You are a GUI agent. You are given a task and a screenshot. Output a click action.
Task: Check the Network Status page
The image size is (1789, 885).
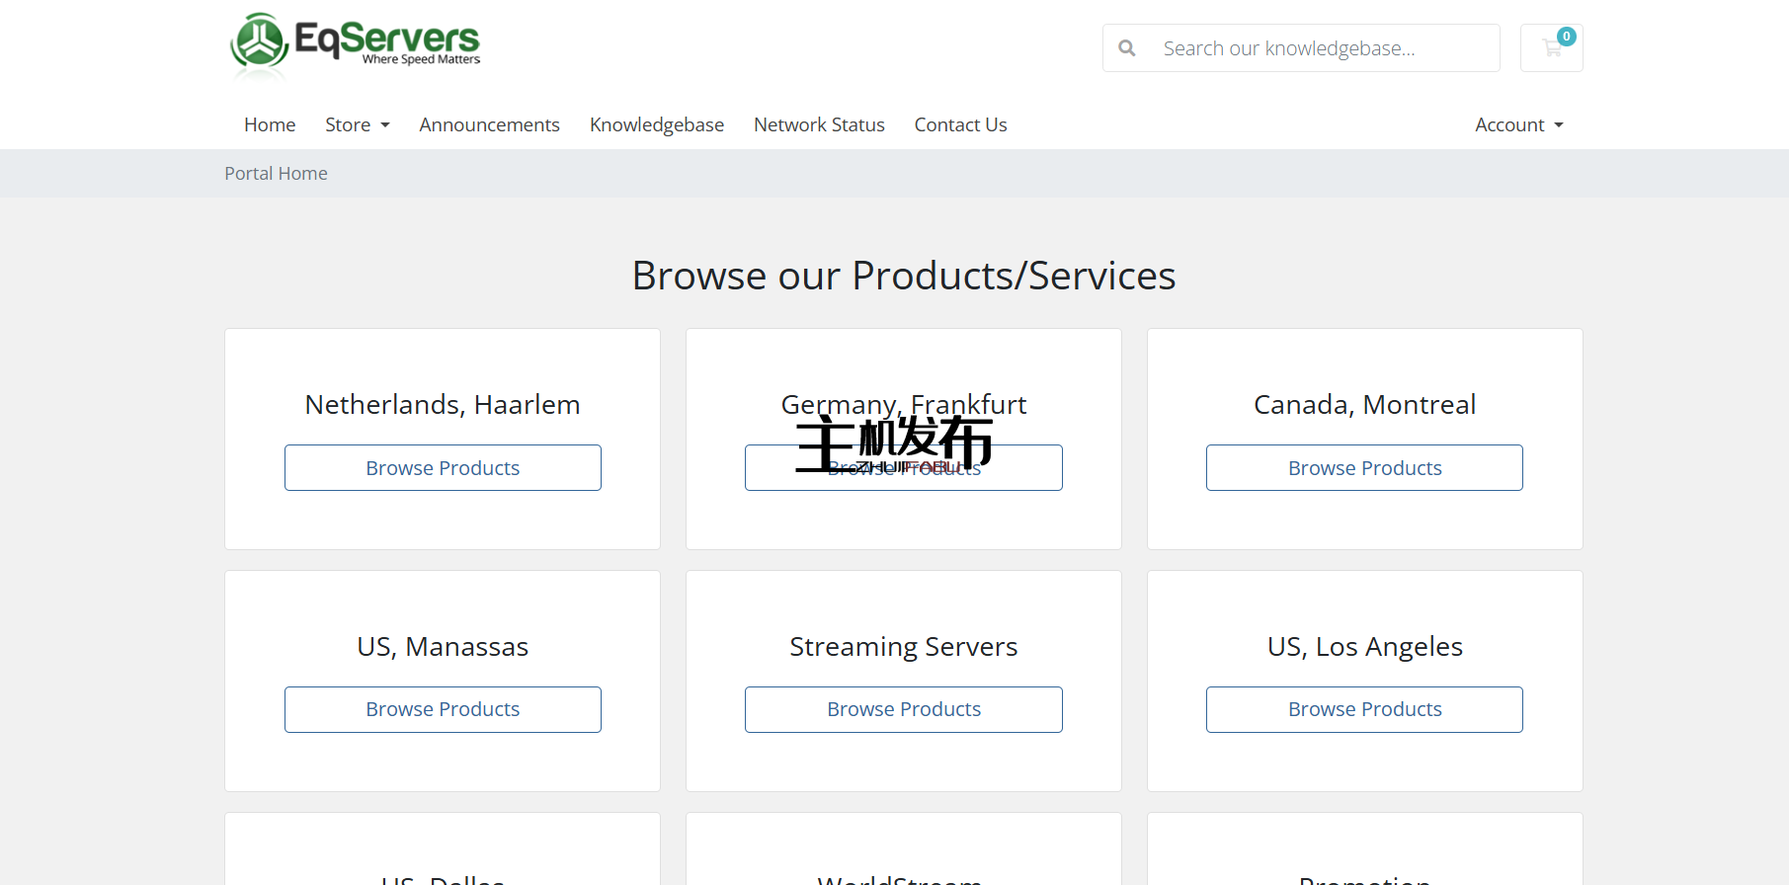pyautogui.click(x=819, y=124)
